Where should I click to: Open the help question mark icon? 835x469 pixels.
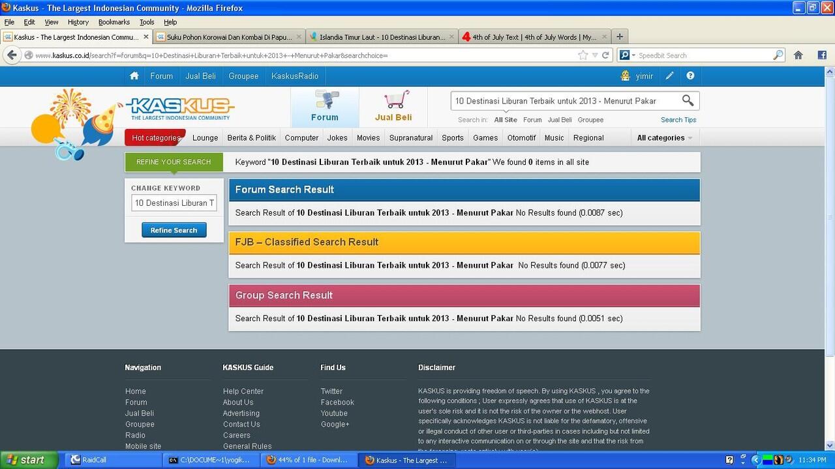coord(690,76)
